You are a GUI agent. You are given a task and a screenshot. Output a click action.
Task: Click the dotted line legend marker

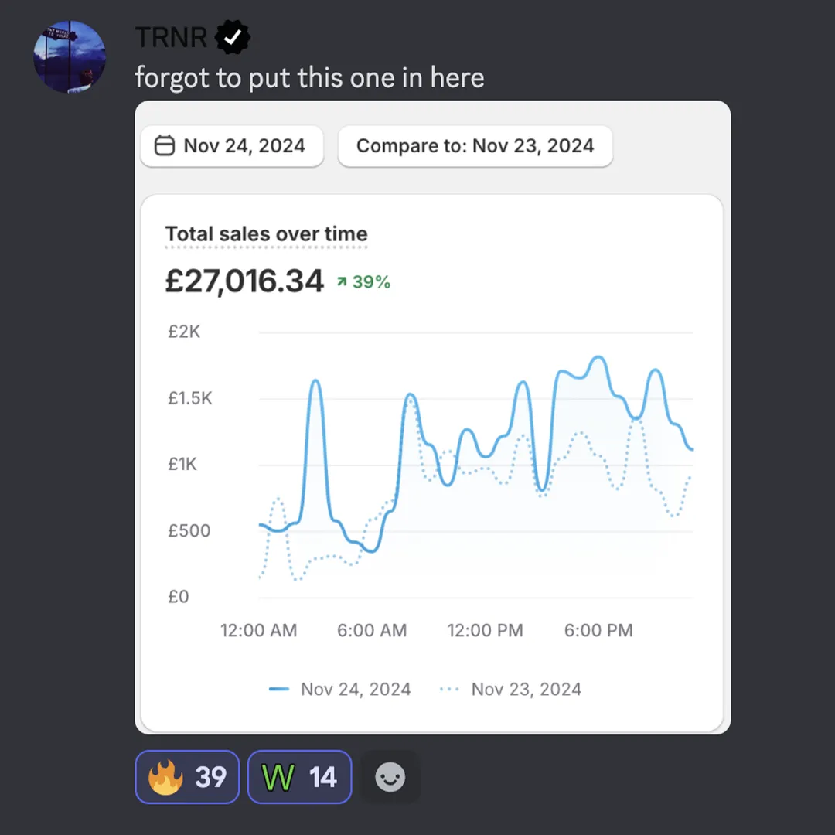449,689
